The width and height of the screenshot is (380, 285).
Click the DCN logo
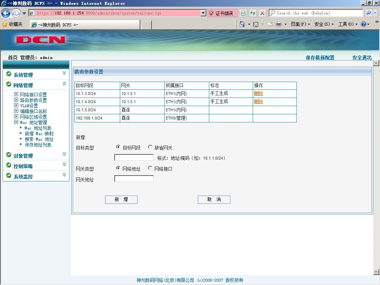(x=40, y=39)
